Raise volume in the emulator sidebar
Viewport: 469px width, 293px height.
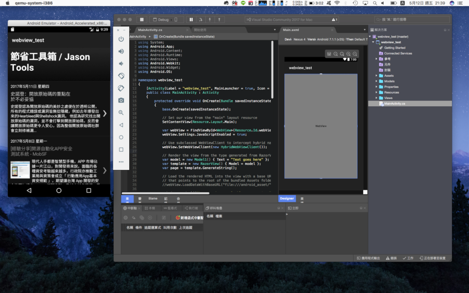click(121, 51)
